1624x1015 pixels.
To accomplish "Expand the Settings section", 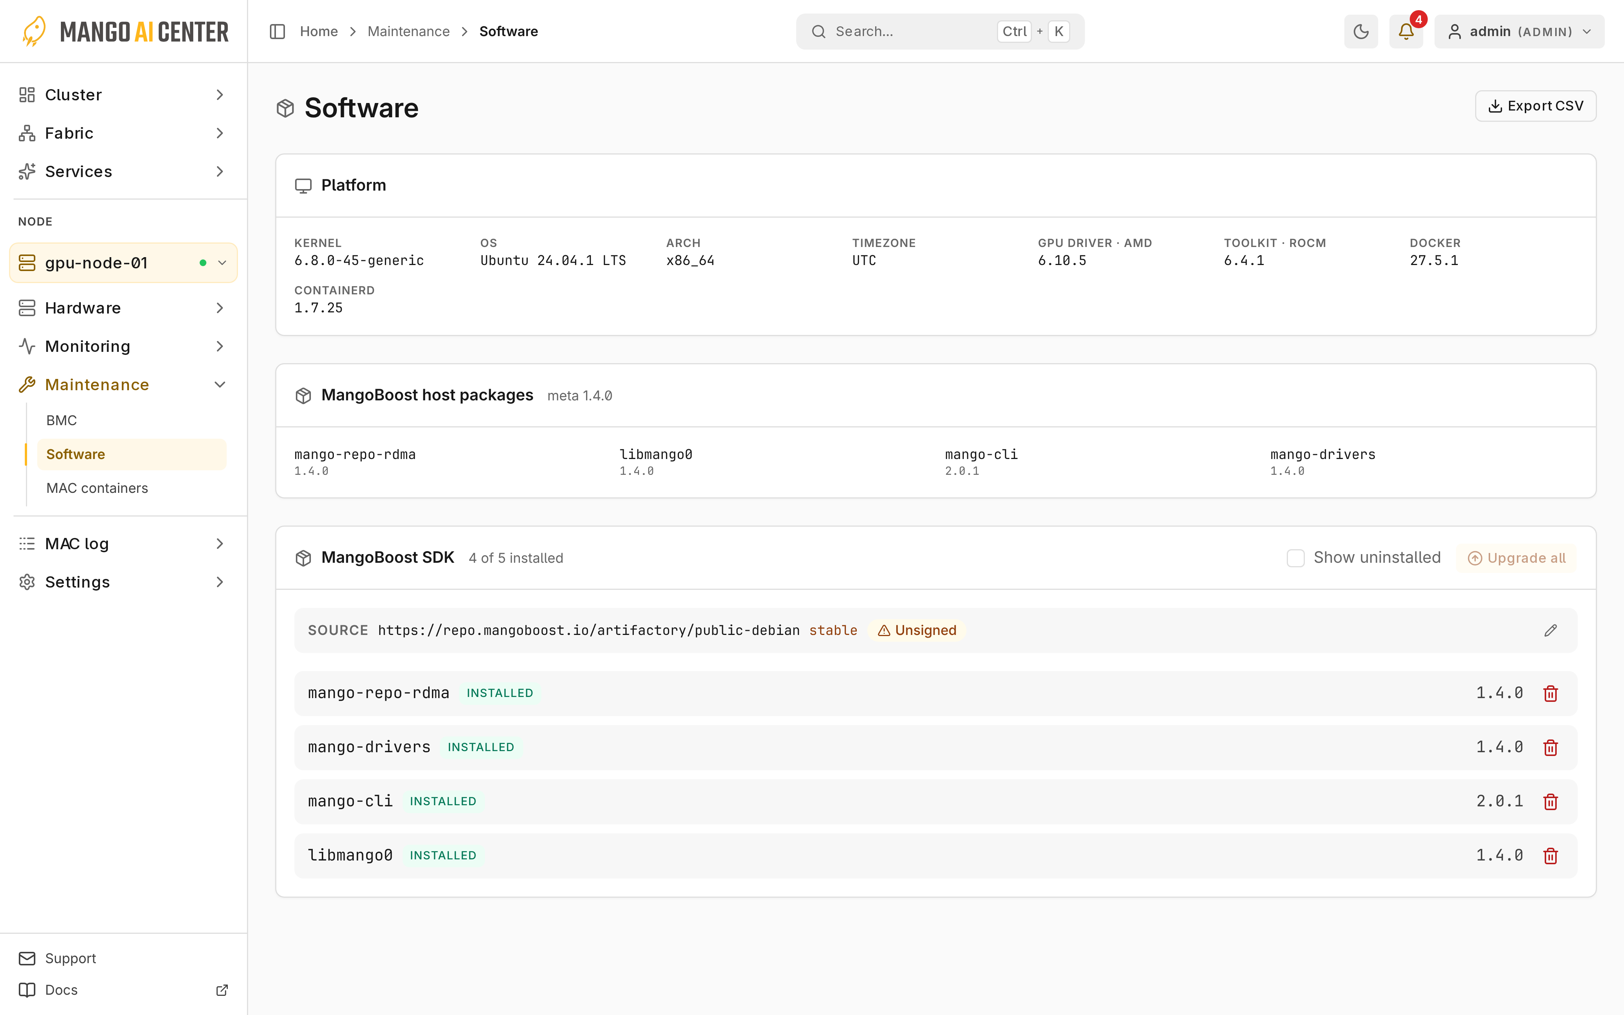I will (x=123, y=581).
